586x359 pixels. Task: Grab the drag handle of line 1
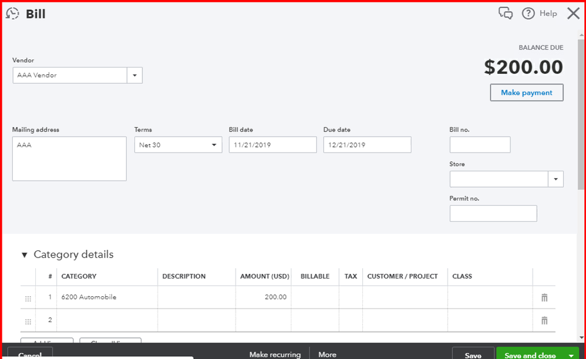[x=28, y=298]
